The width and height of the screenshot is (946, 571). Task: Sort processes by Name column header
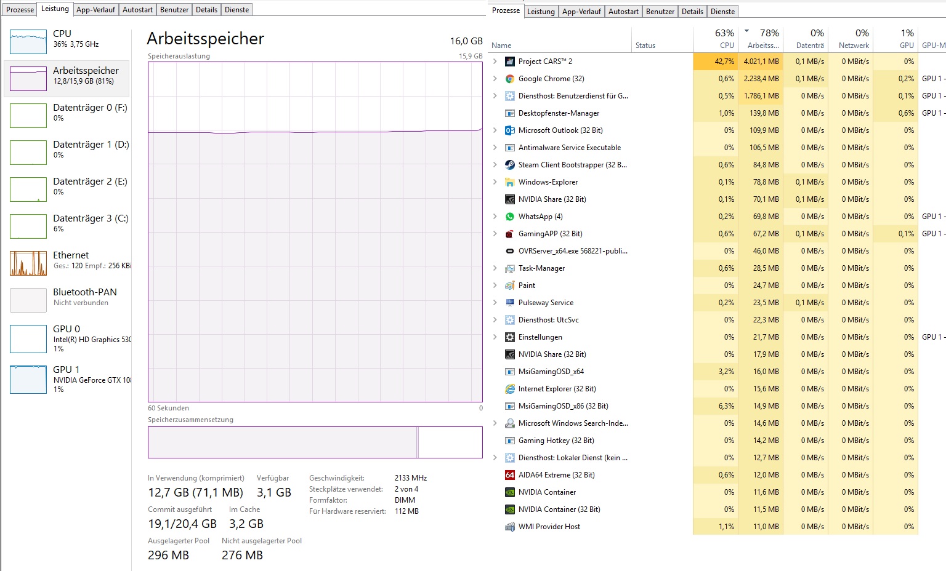(561, 39)
